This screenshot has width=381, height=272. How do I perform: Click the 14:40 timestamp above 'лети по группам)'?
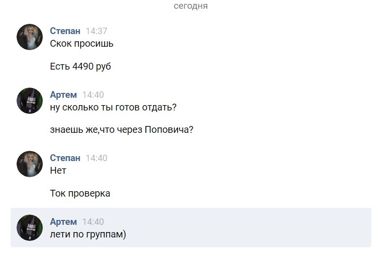point(93,222)
